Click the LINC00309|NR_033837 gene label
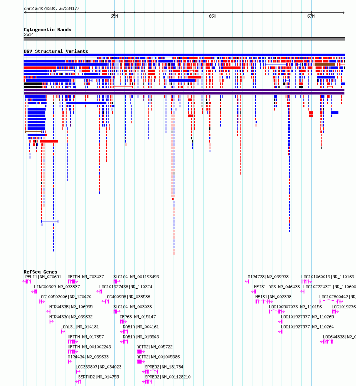This screenshot has width=356, height=386. point(57,287)
